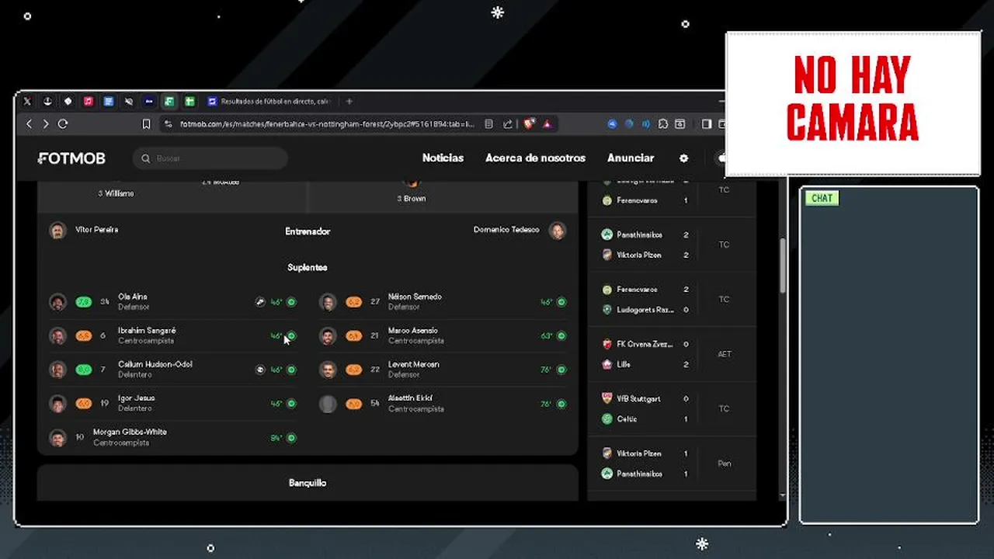Open Nélson Semedo's player row
This screenshot has height=559, width=994.
443,302
